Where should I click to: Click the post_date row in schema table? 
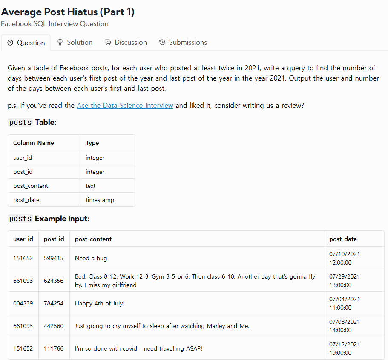72,199
